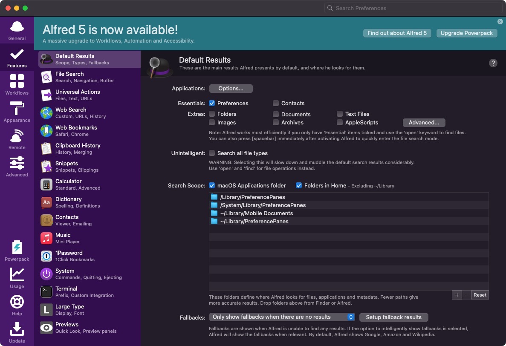Screen dimensions: 506x346
Task: Open the Fallbacks behavior dropdown
Action: click(x=282, y=317)
